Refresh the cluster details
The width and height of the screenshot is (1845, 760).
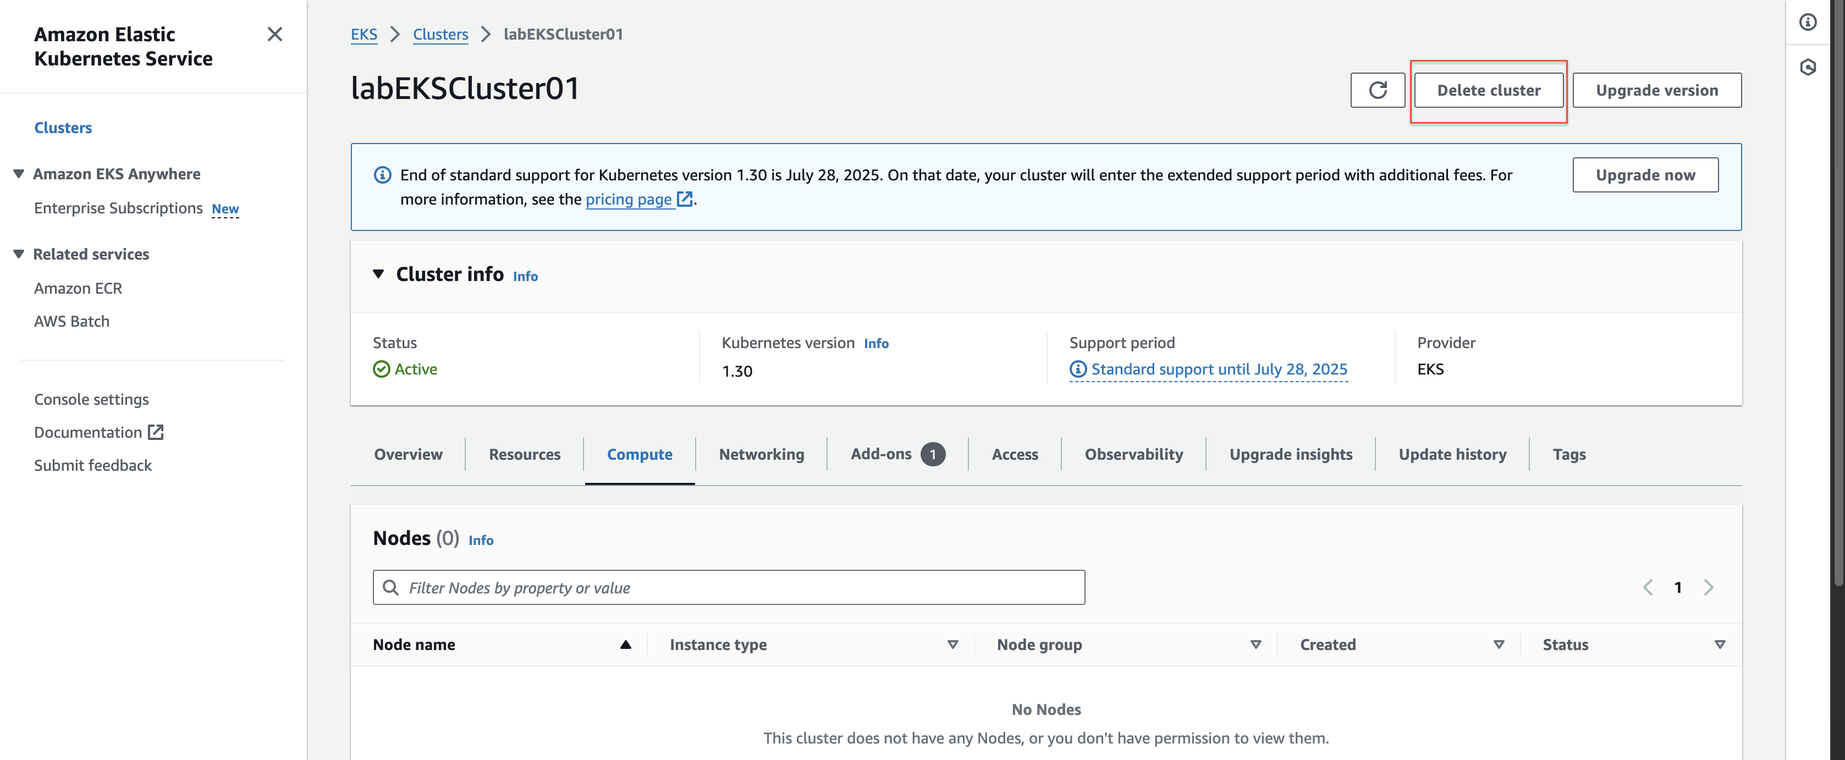(1378, 90)
